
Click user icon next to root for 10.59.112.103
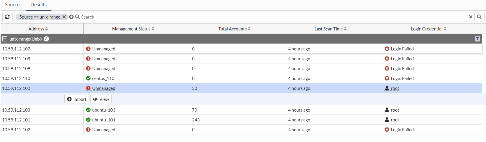coord(387,110)
